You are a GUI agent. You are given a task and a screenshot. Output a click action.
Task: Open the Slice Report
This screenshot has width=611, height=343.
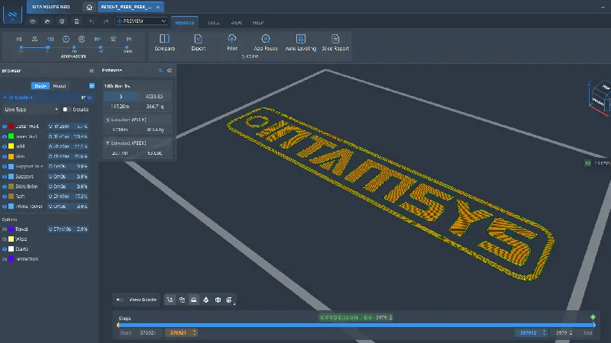tap(335, 43)
